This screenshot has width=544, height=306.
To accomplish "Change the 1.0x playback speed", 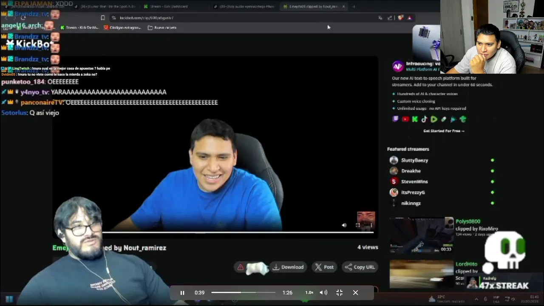I will click(309, 292).
